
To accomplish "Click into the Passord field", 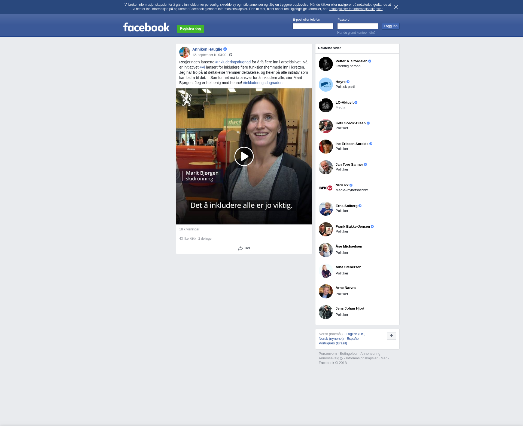I will 357,26.
